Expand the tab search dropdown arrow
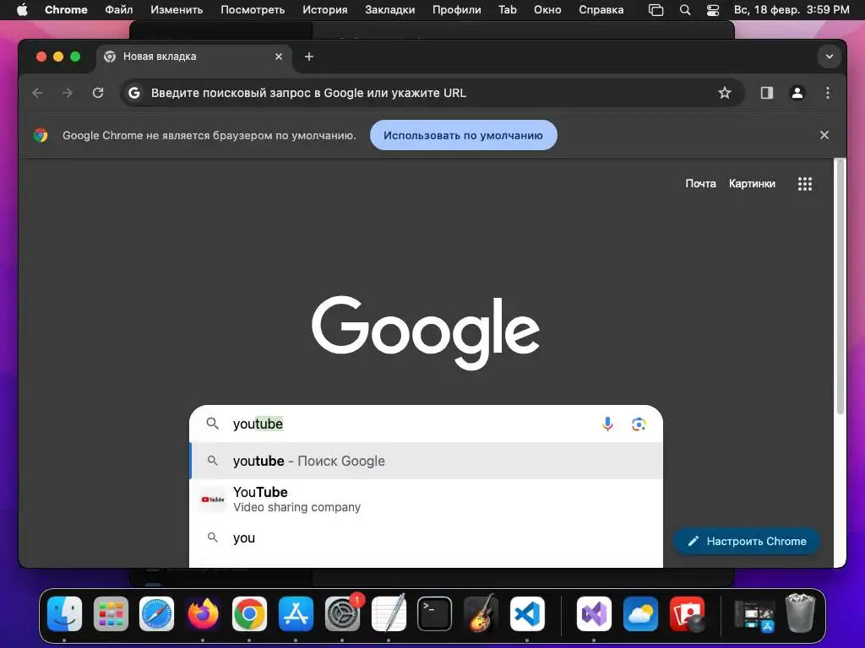Image resolution: width=865 pixels, height=648 pixels. (830, 57)
